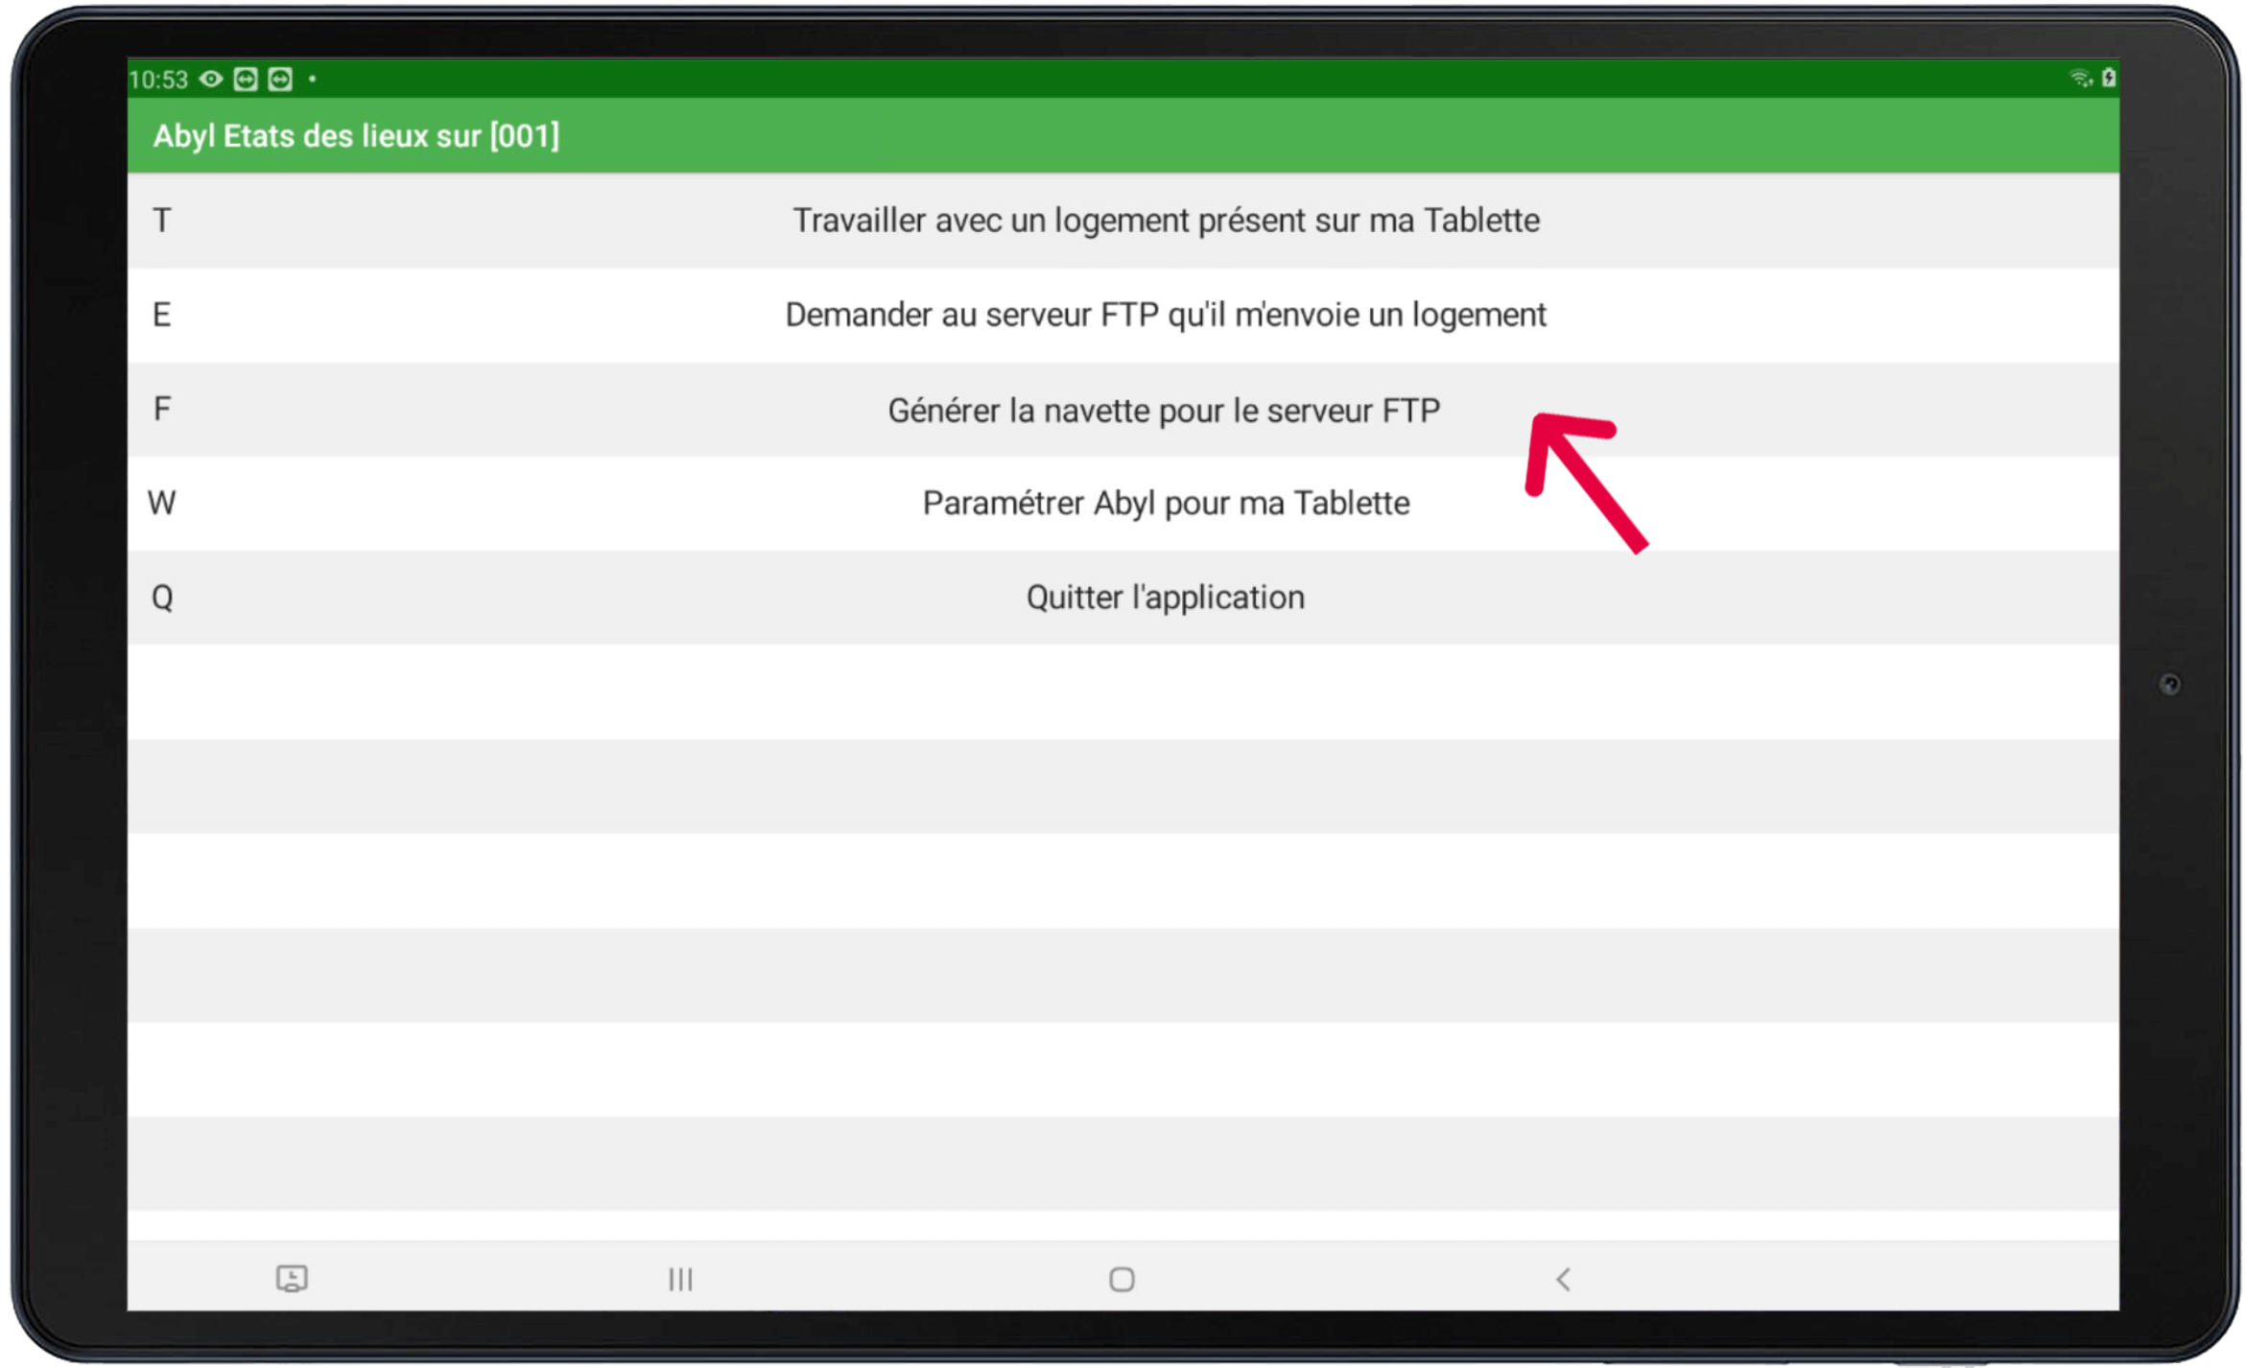
Task: Tap the T shortcut letter
Action: coord(162,221)
